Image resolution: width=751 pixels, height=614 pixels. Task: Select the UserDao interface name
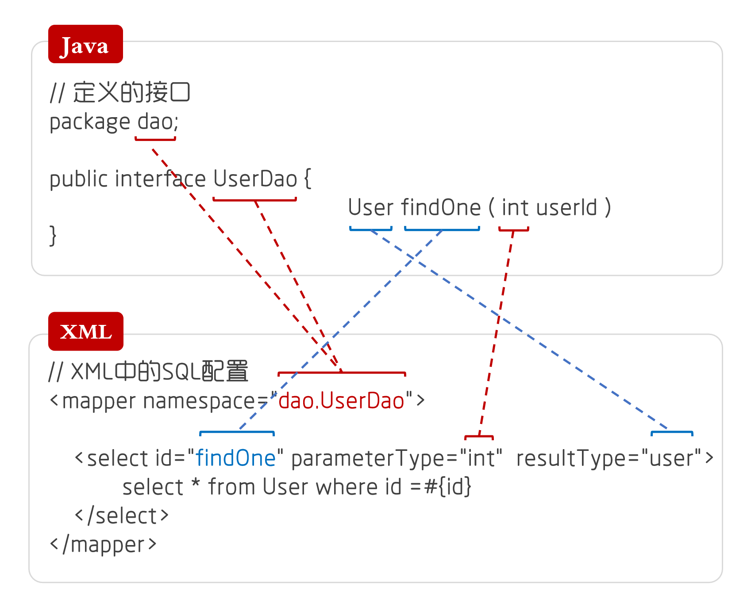click(255, 179)
